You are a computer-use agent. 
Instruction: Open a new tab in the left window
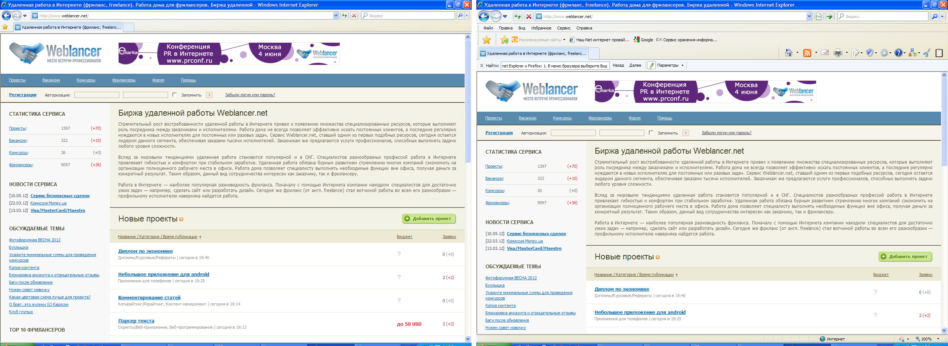point(128,27)
